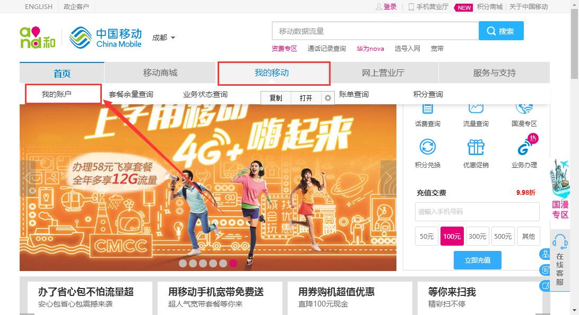The height and width of the screenshot is (315, 579).
Task: Switch language via ENGLISH link
Action: click(39, 7)
